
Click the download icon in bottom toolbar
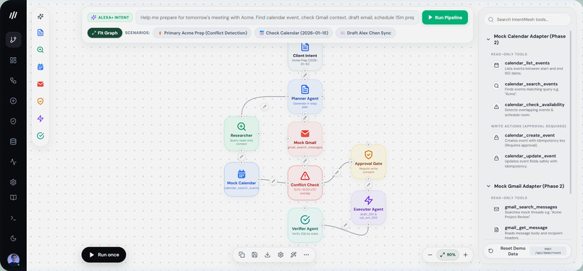[268, 254]
